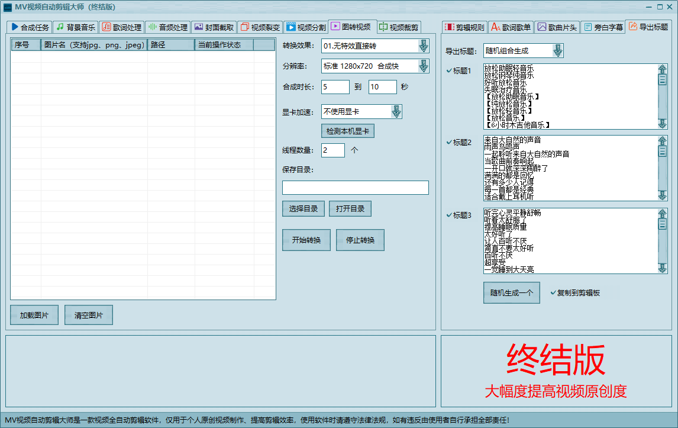Screen dimensions: 678x428
Task: Click the 剪辑规则 film icon
Action: click(450, 27)
